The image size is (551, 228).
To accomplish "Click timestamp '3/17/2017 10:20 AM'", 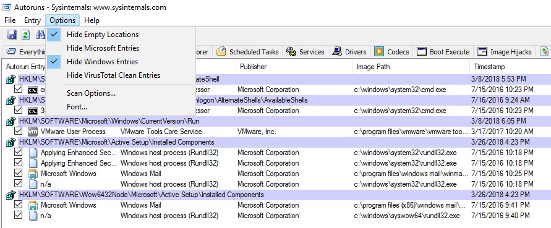I will tap(502, 132).
